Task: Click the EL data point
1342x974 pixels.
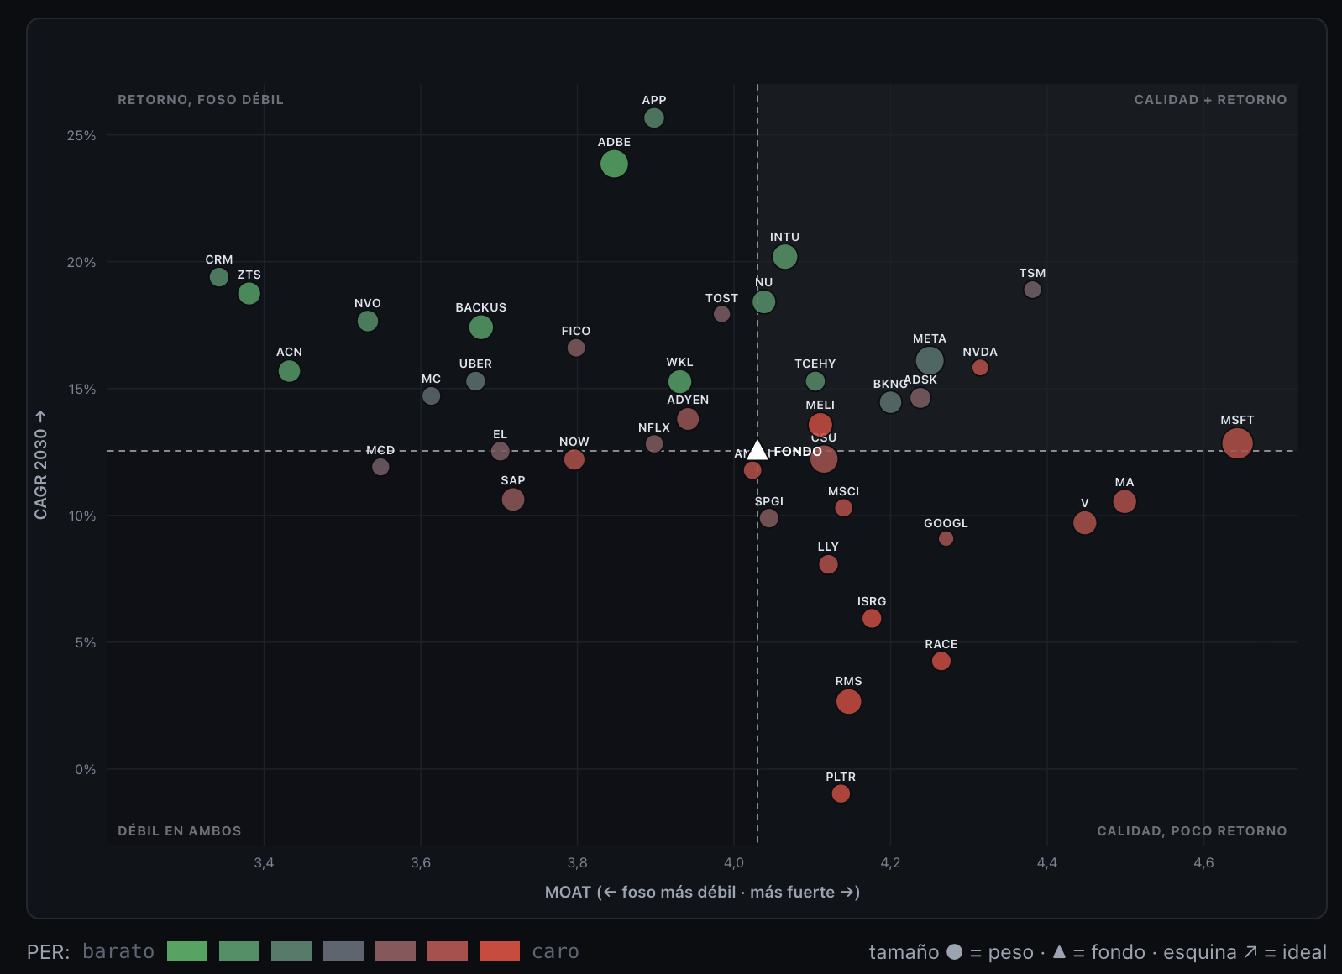Action: coord(501,451)
